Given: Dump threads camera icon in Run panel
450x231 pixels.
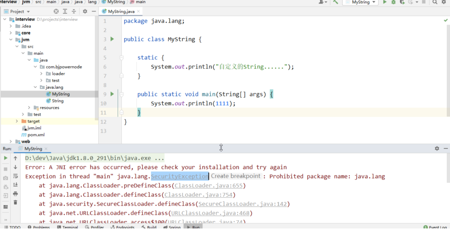Looking at the screenshot, I should [5, 178].
